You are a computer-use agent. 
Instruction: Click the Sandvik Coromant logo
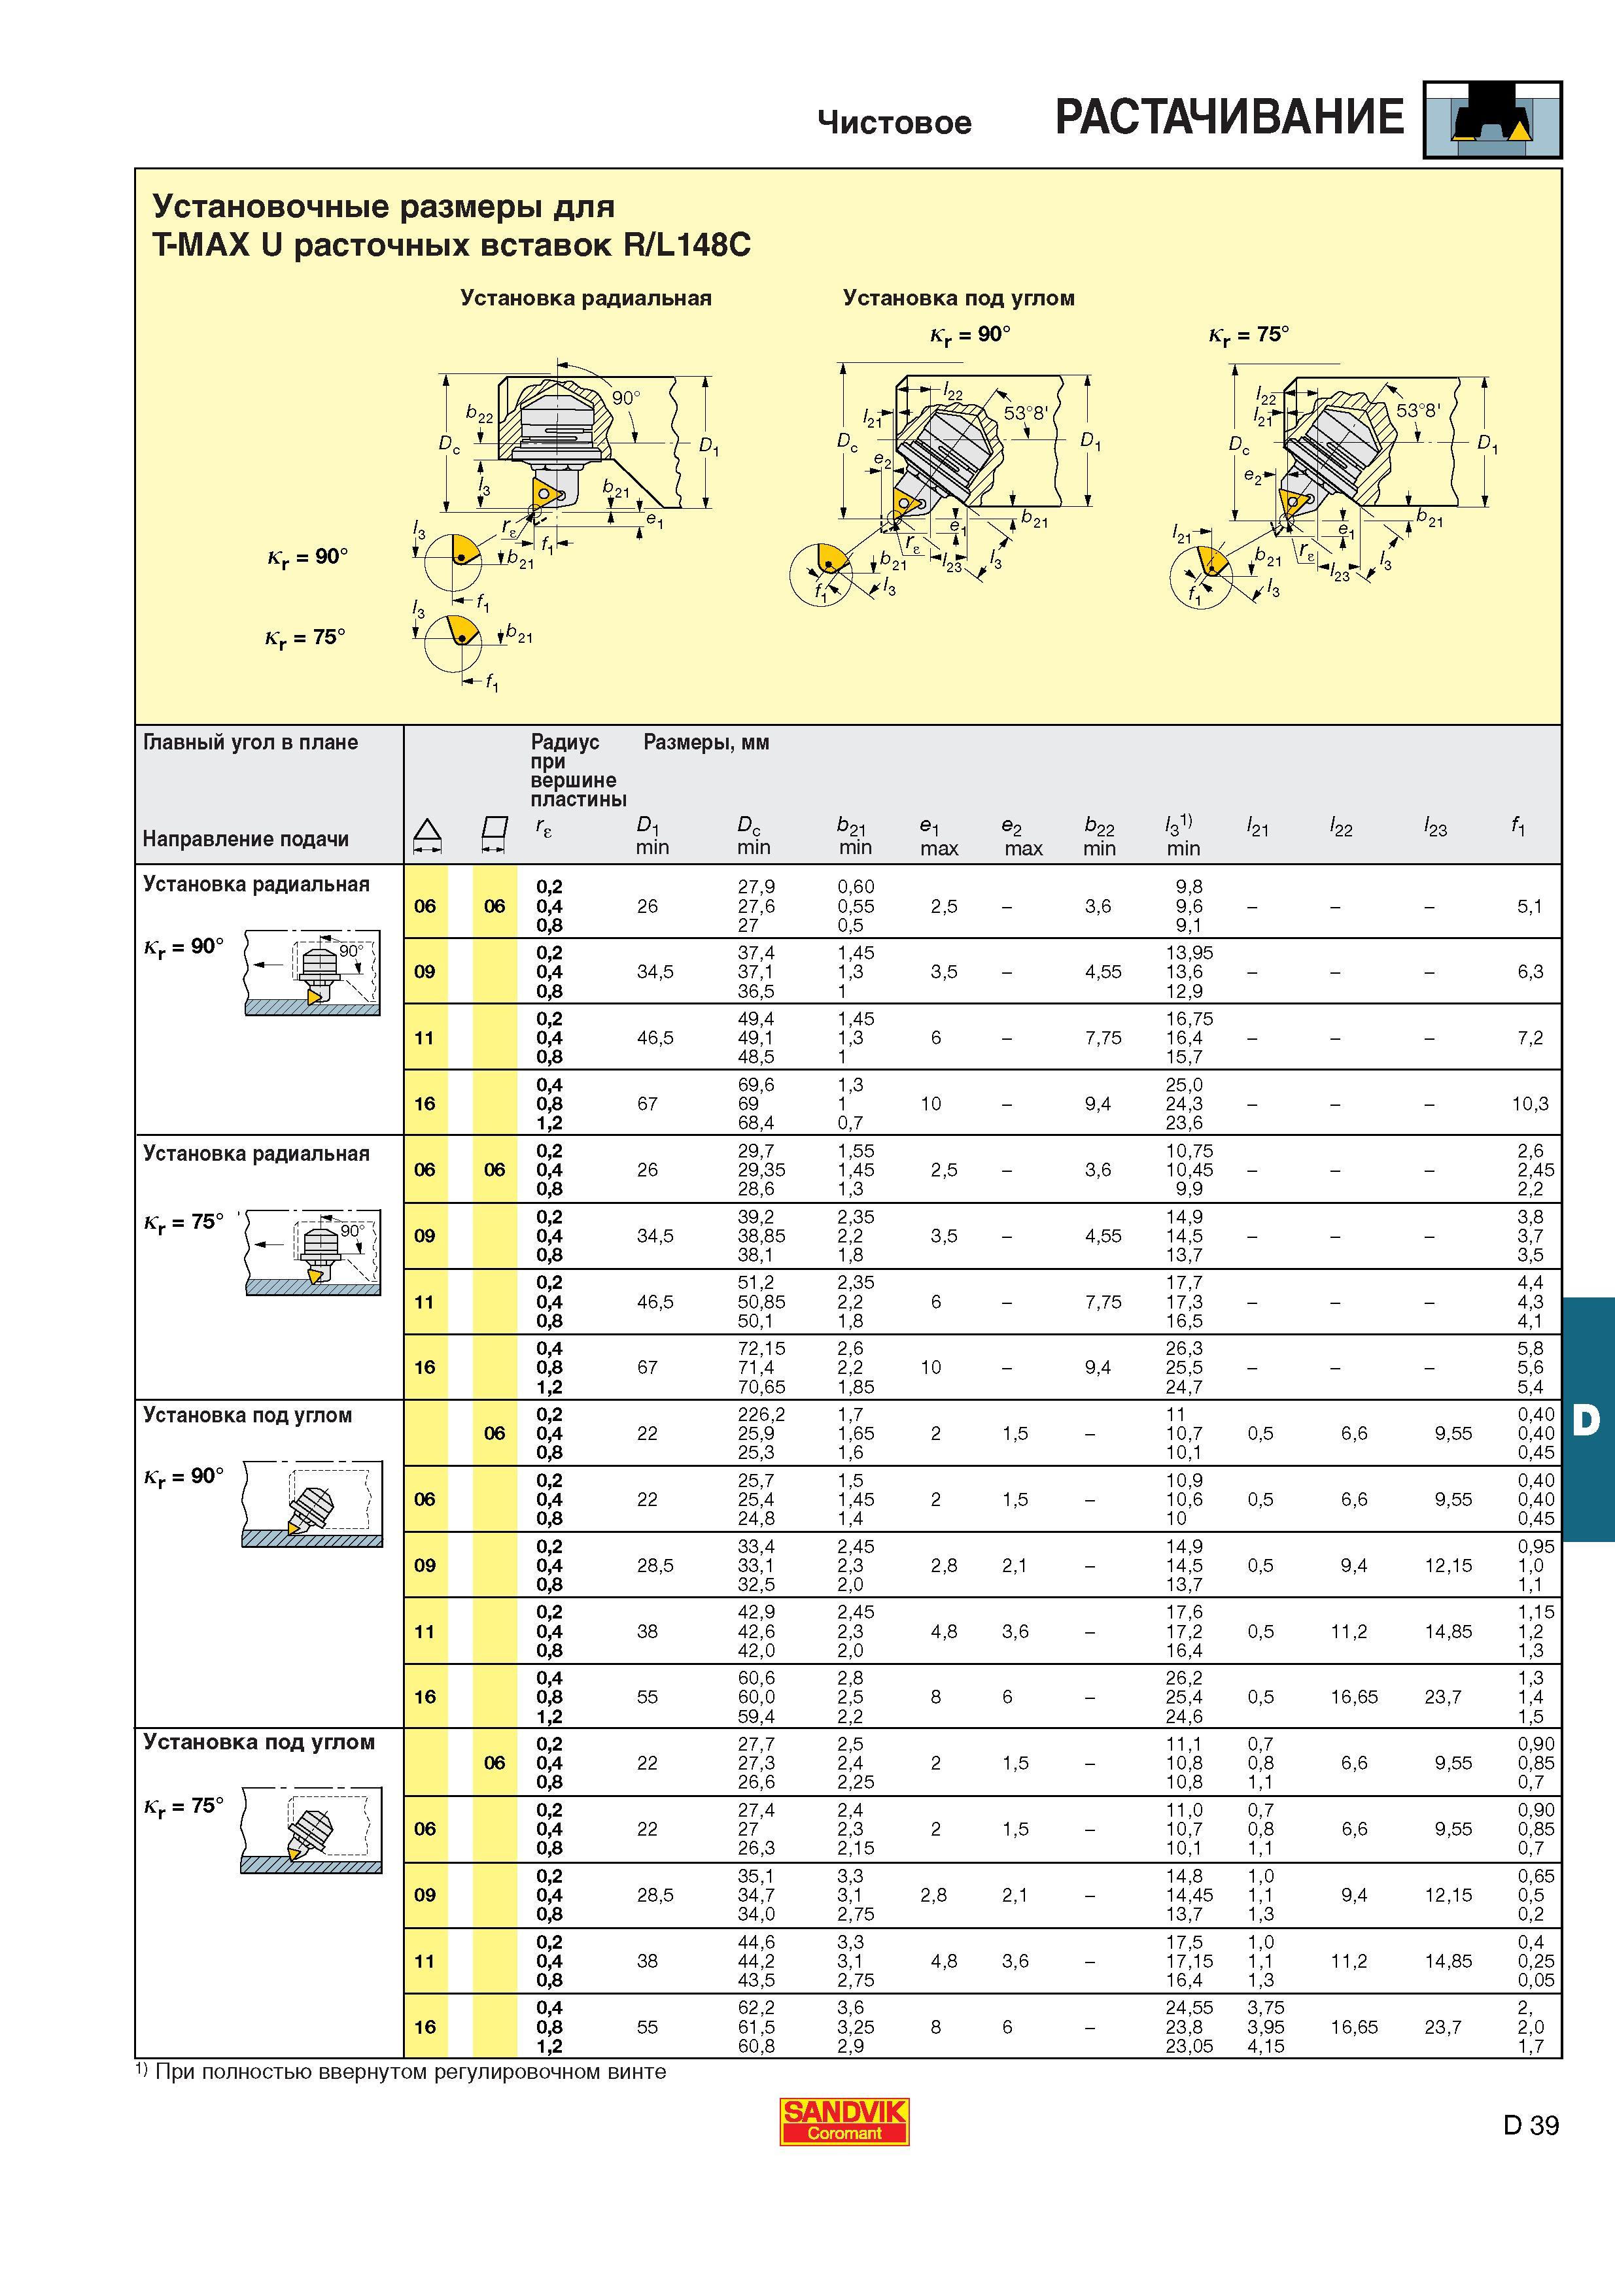[x=845, y=2122]
